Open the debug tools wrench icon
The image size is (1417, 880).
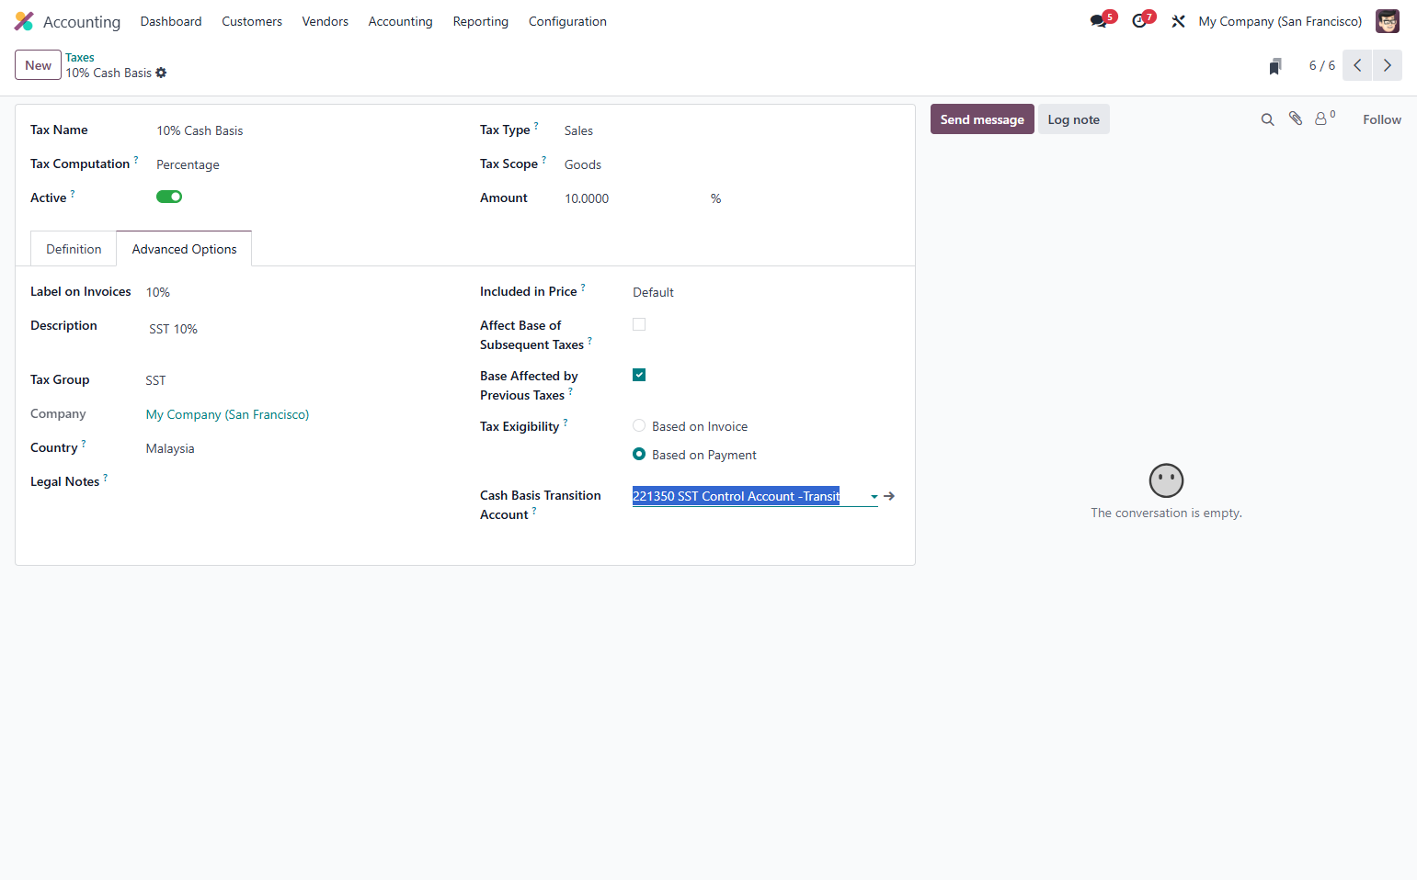1178,21
